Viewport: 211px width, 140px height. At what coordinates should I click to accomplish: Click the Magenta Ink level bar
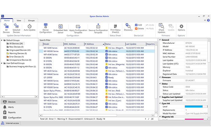pos(196,119)
